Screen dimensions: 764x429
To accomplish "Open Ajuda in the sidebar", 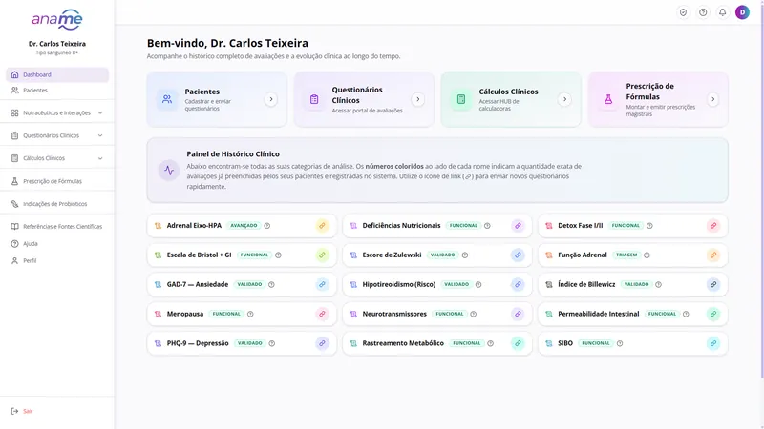I will 57,244.
